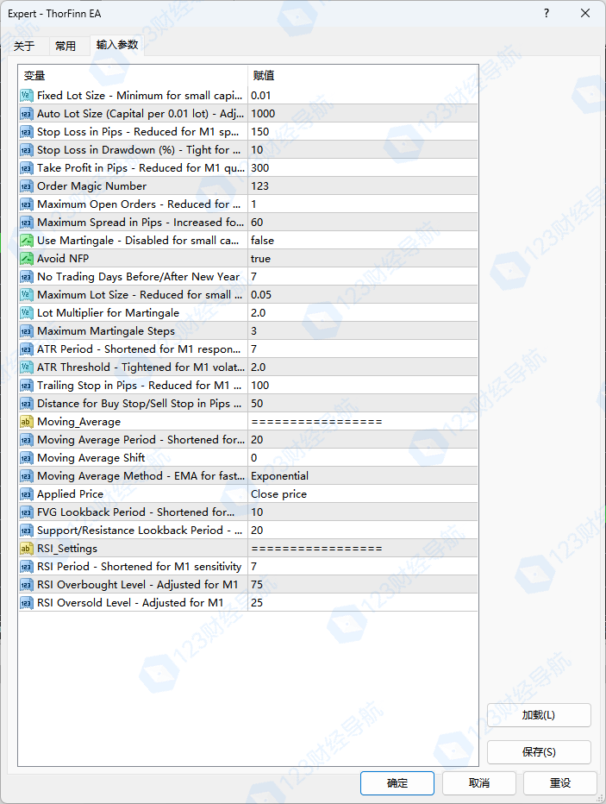606x804 pixels.
Task: Close the ThorFinn EA dialog
Action: coord(585,13)
